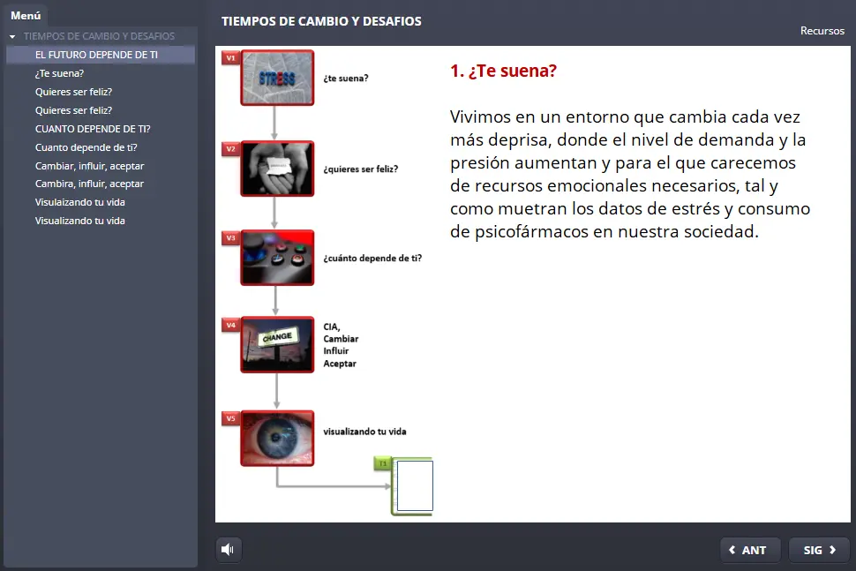Click the eye thumbnail image V5

pos(277,438)
